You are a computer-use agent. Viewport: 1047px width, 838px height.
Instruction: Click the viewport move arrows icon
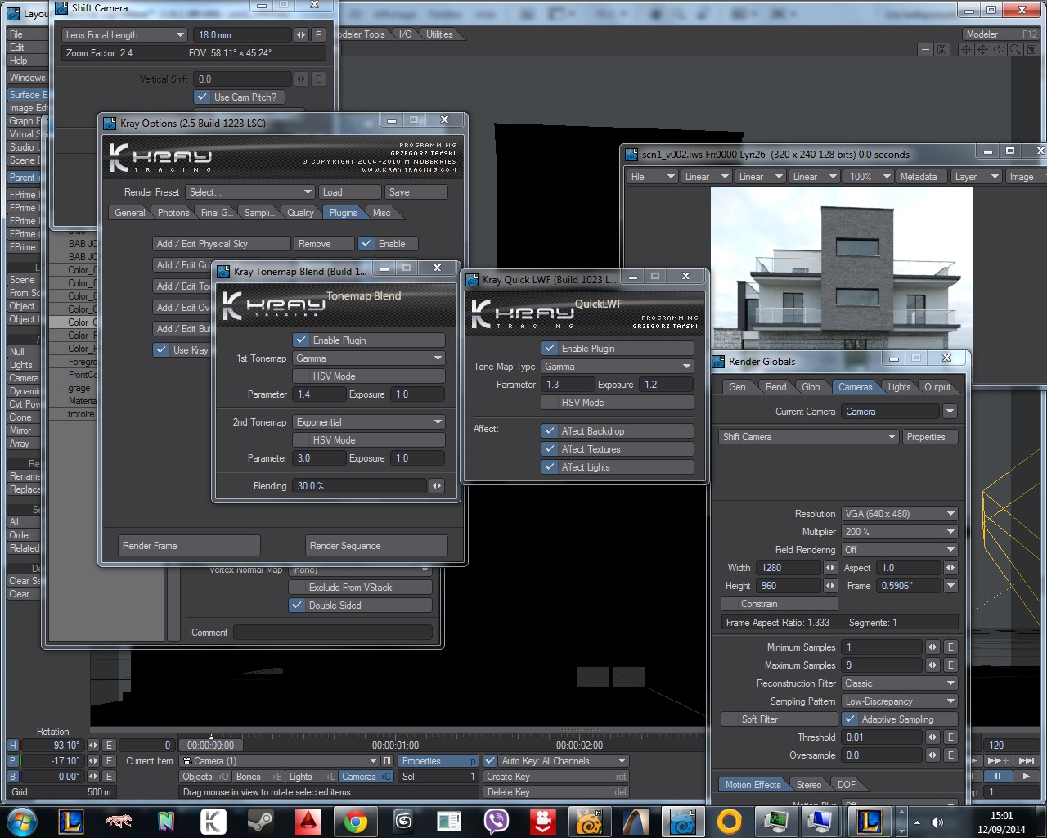click(x=982, y=50)
